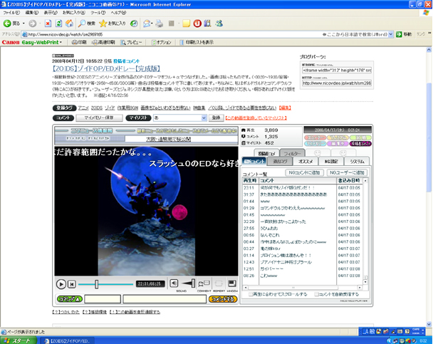Switch to NG設定 tab
The image size is (433, 344).
[331, 162]
